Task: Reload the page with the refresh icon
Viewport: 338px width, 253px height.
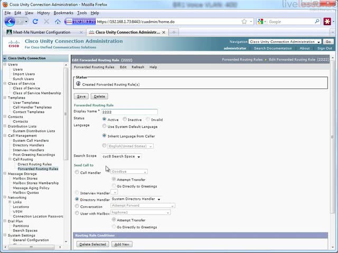Action: point(35,22)
